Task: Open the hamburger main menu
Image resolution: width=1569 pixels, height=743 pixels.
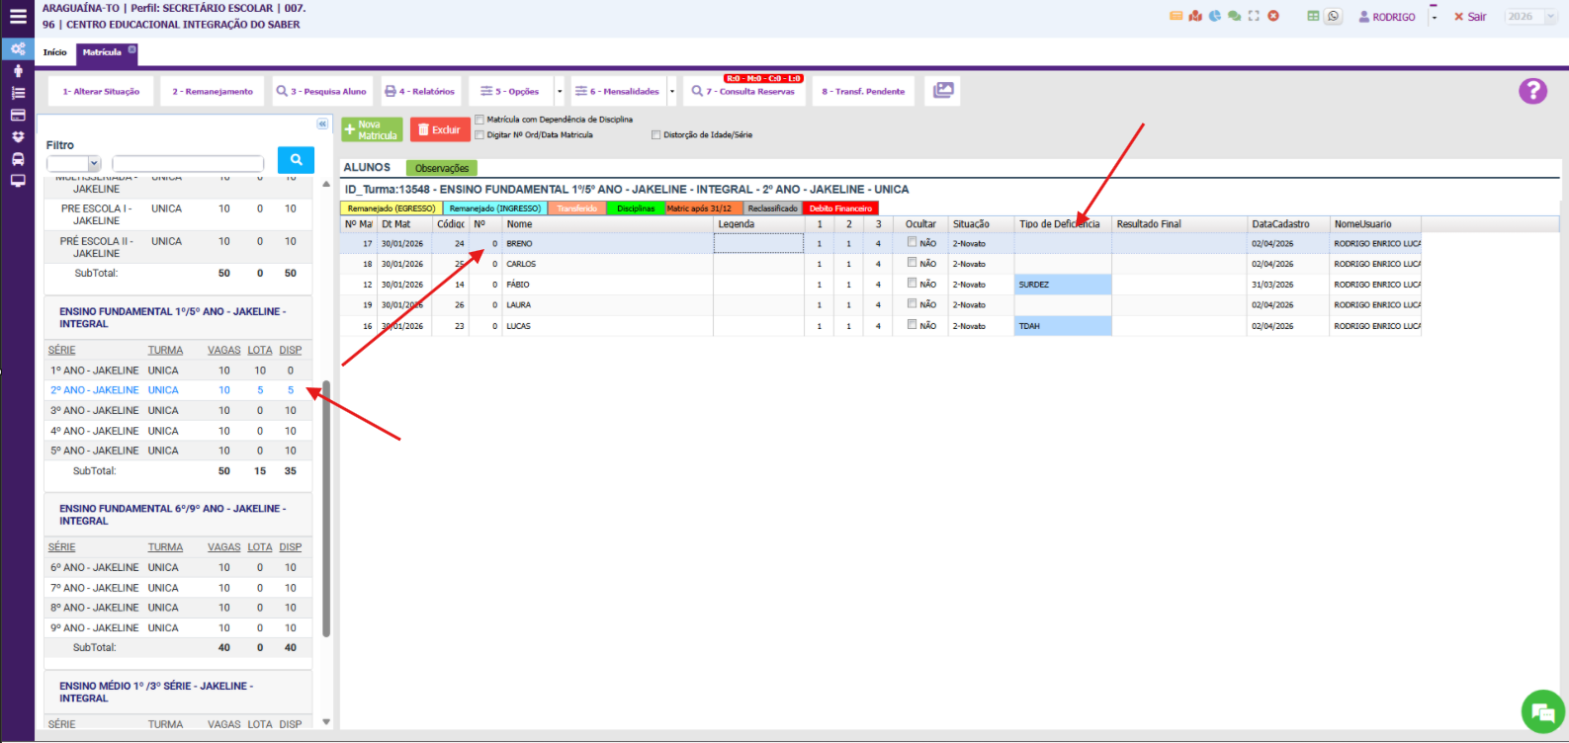Action: [x=18, y=16]
